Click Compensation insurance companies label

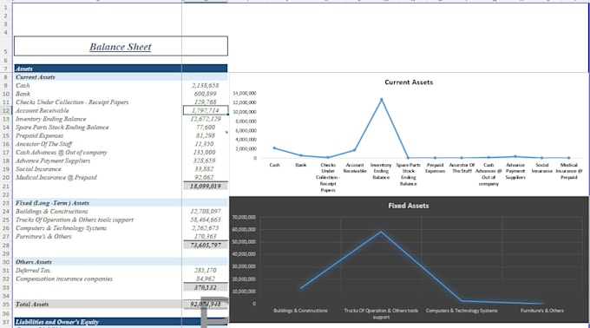[64, 279]
